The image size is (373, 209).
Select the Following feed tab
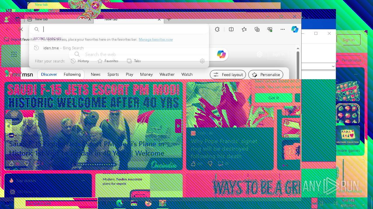pyautogui.click(x=72, y=75)
